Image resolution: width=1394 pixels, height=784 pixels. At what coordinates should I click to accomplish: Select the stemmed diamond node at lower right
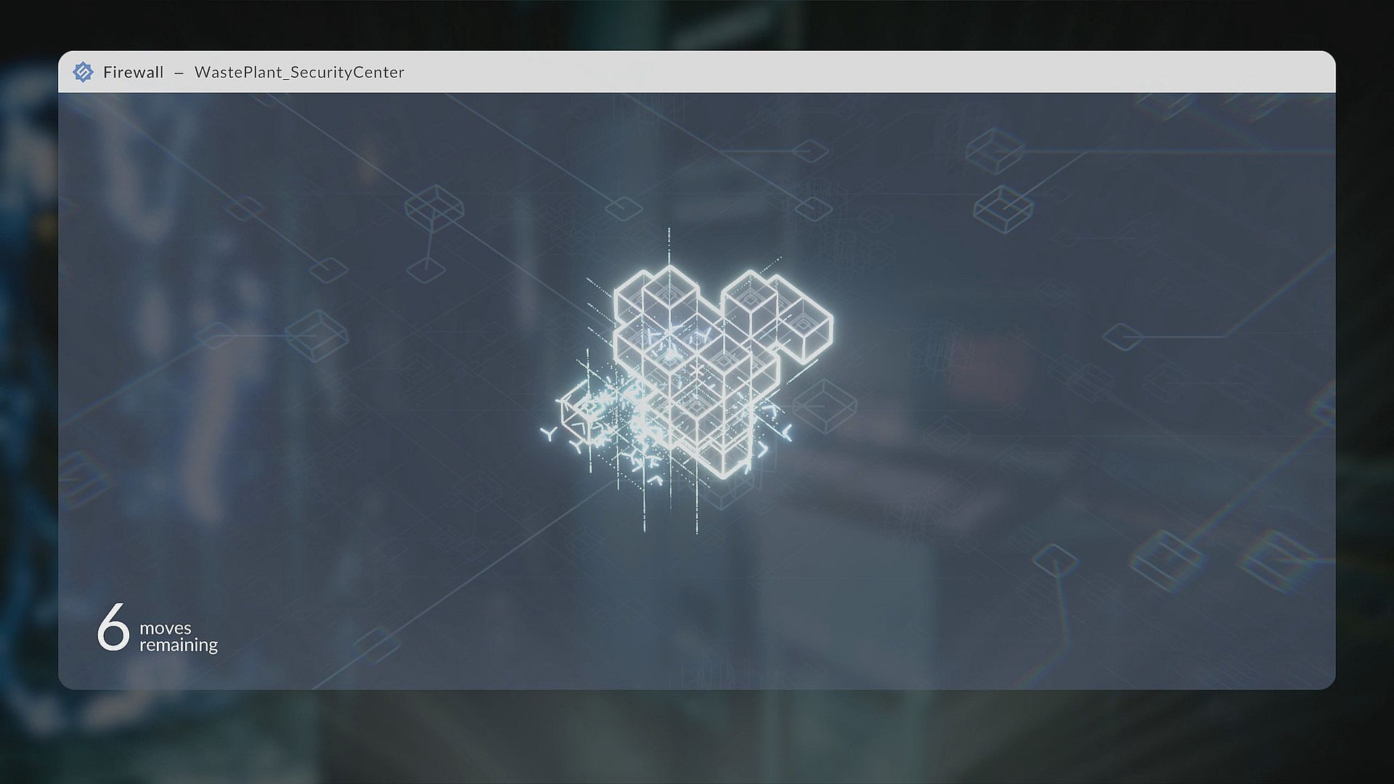coord(1055,560)
